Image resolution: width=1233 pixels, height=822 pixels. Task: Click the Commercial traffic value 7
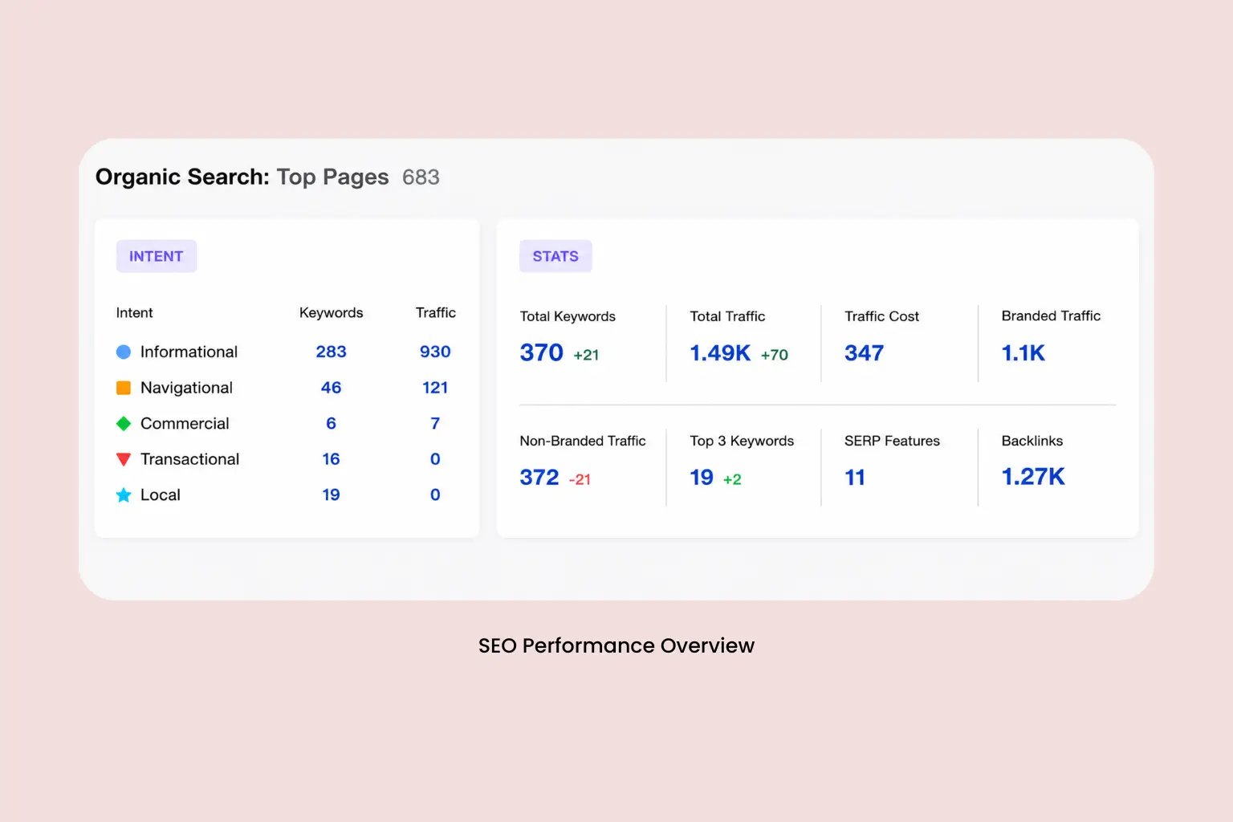click(435, 423)
